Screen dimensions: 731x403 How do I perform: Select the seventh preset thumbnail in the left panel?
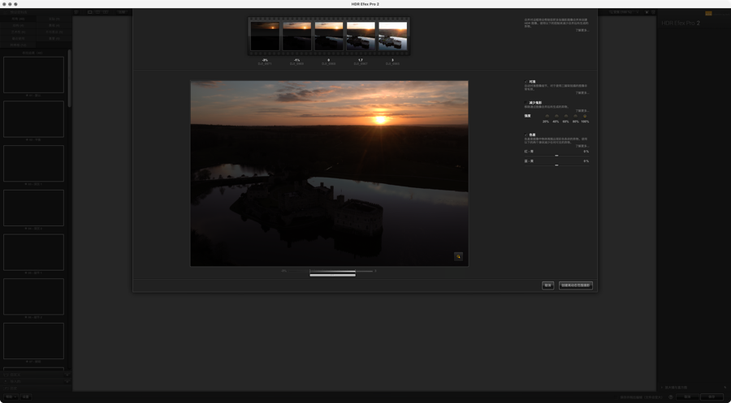click(x=33, y=341)
